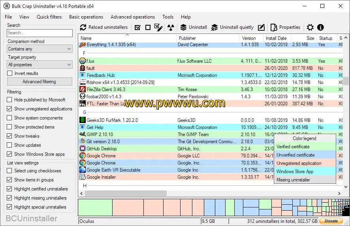This screenshot has width=350, height=226.
Task: Click Unverified certificate legend entry
Action: coord(305,155)
